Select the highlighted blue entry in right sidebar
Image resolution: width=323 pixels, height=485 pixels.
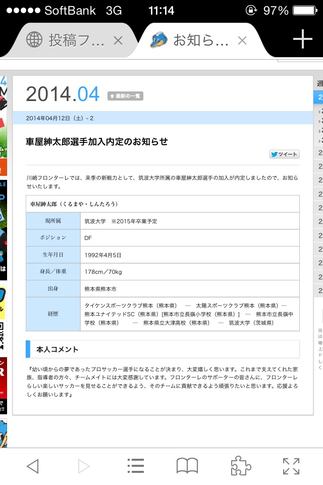coord(319,98)
